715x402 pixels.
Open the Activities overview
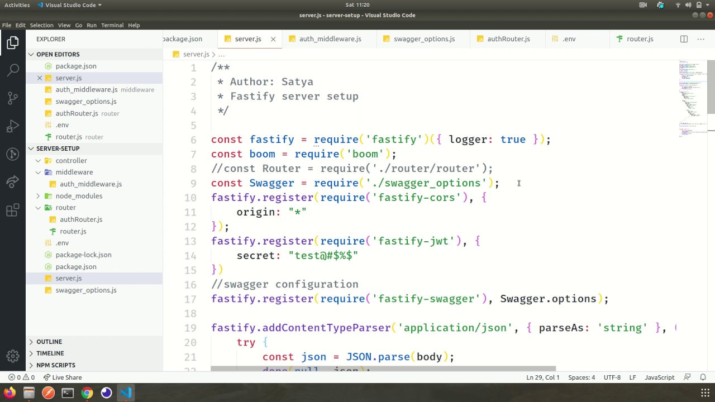tap(17, 5)
